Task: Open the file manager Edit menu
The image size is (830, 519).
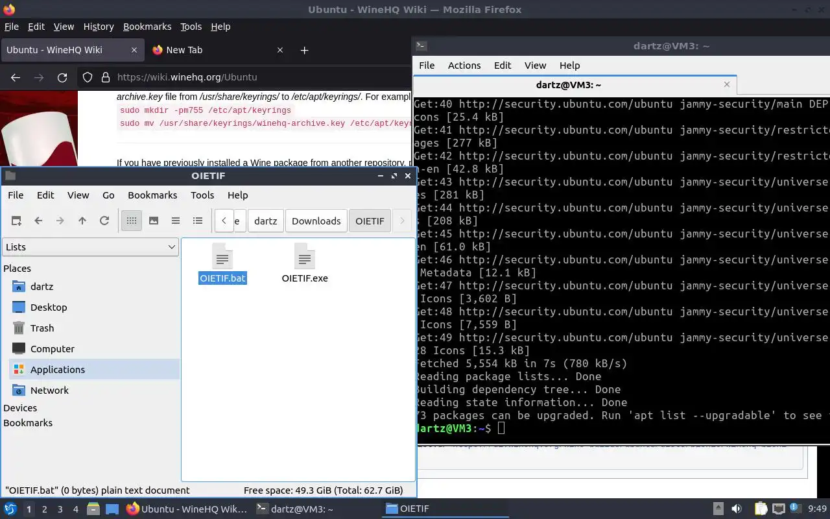Action: click(45, 195)
